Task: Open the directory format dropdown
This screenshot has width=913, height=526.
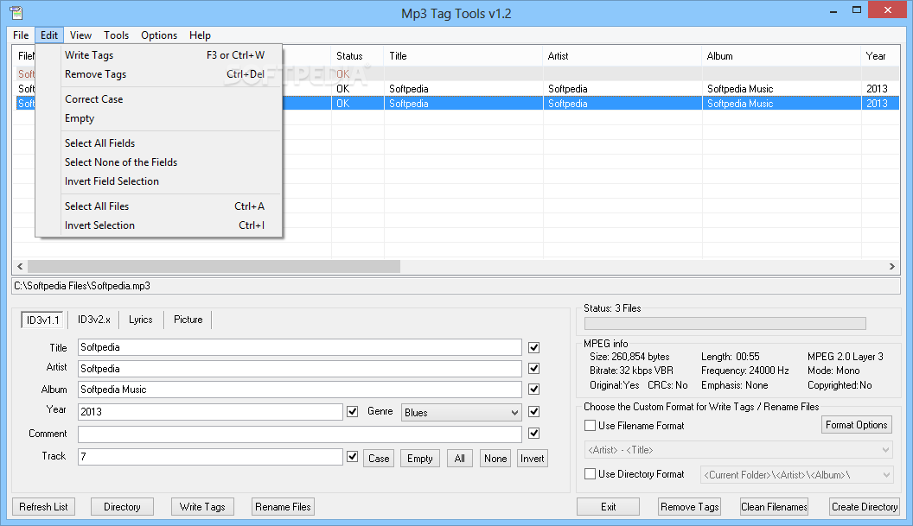Action: coord(796,475)
